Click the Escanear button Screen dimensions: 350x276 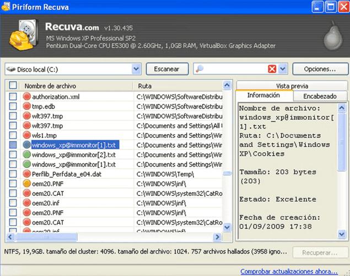pos(167,69)
